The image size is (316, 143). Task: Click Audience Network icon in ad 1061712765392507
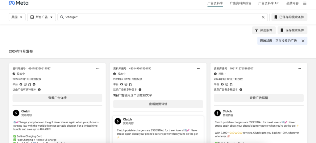pyautogui.click(x=231, y=84)
